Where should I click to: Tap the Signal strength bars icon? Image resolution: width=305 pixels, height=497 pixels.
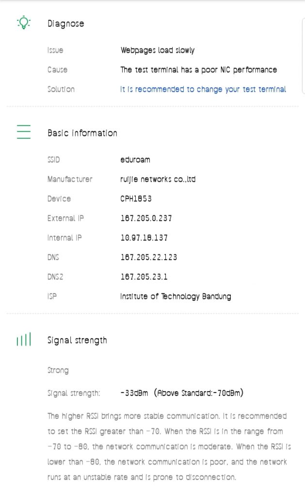24,340
